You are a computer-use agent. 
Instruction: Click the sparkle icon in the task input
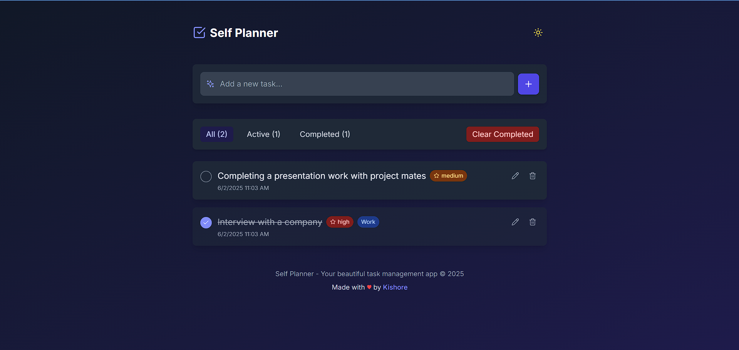(210, 84)
